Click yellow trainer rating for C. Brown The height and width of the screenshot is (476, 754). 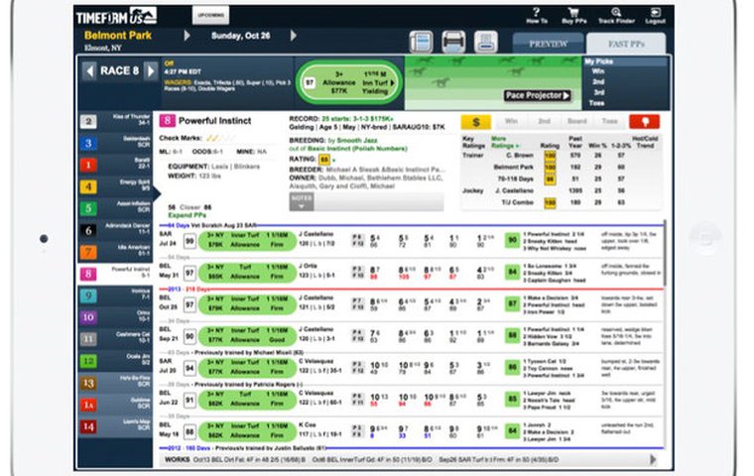[550, 156]
